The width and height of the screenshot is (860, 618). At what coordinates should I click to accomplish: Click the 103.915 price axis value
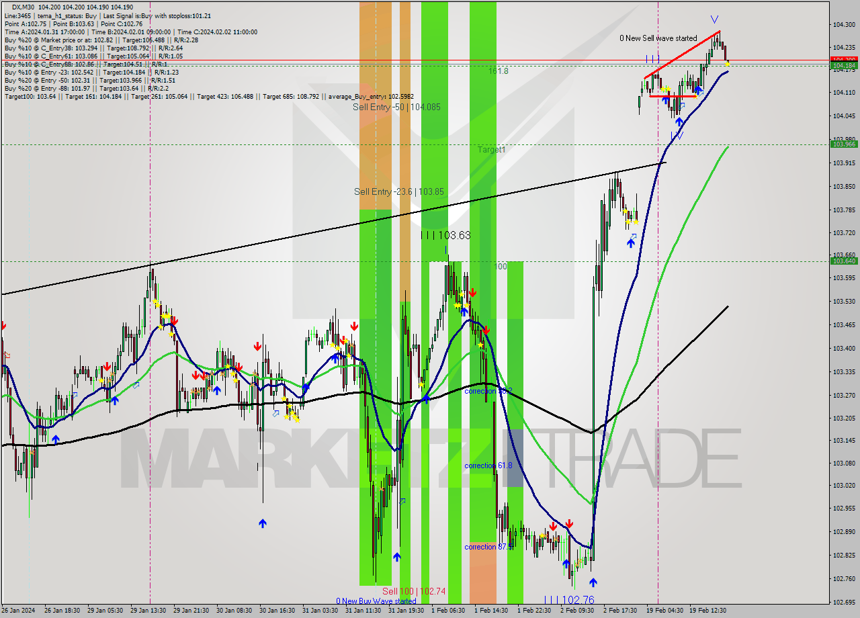(x=844, y=163)
